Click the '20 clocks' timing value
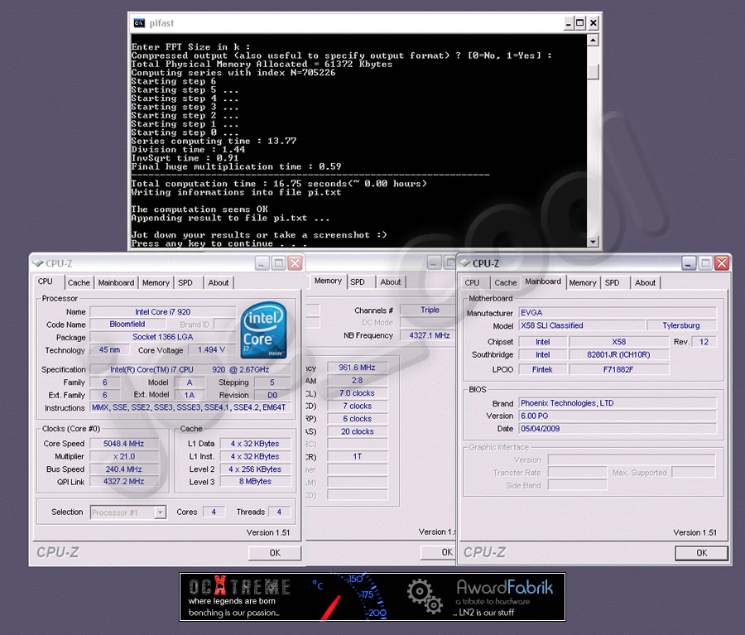 click(358, 431)
